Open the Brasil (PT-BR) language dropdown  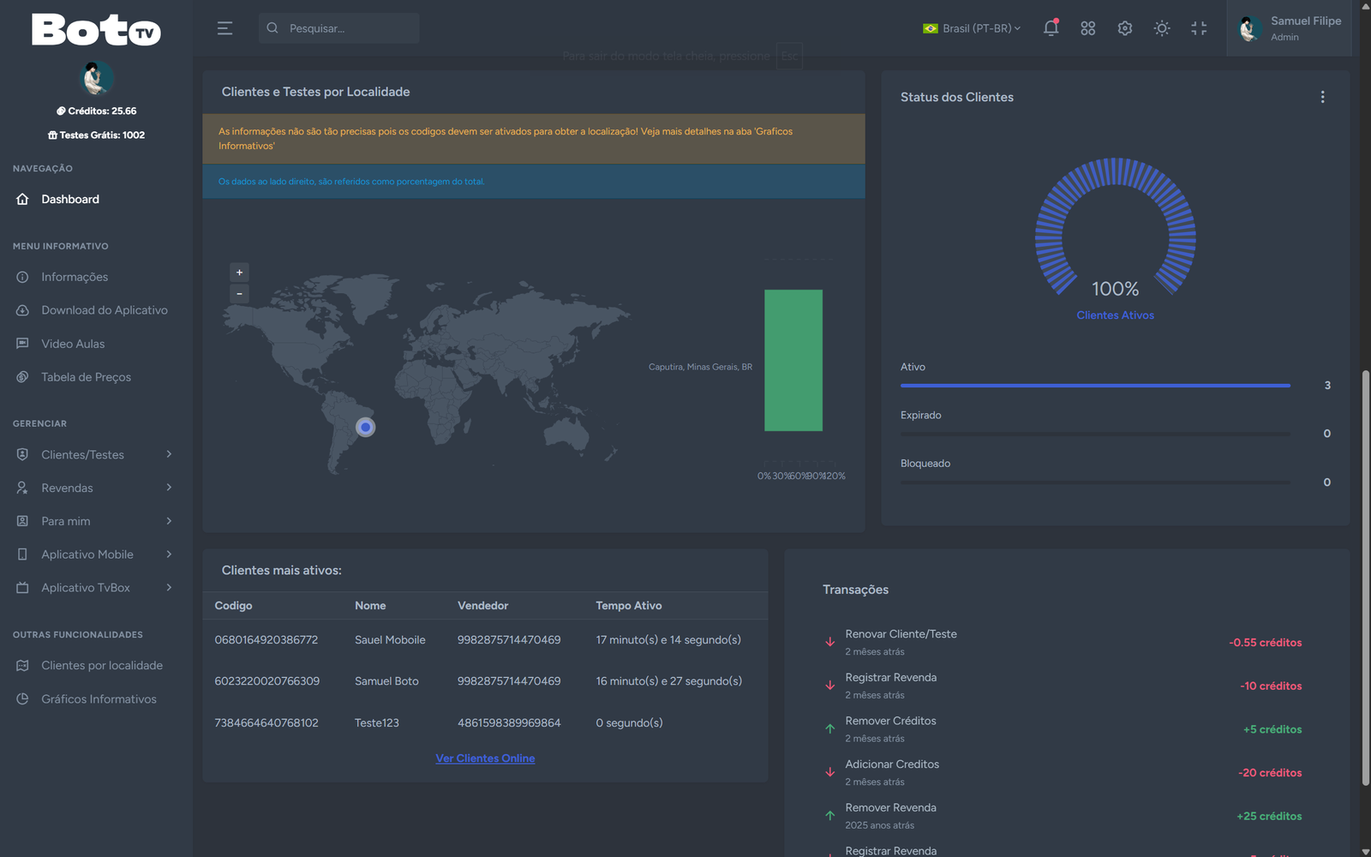(x=972, y=28)
